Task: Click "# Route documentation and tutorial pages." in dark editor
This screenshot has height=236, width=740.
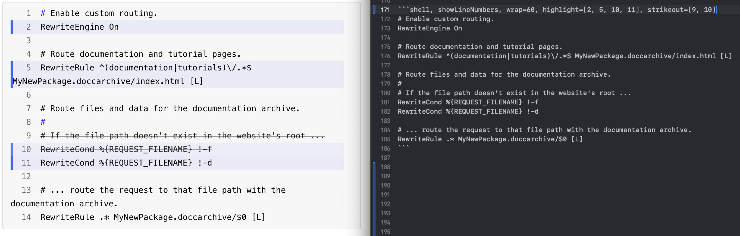Action: (480, 46)
